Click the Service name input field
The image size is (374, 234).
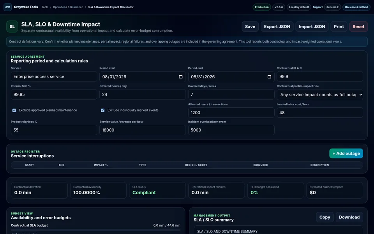point(54,77)
